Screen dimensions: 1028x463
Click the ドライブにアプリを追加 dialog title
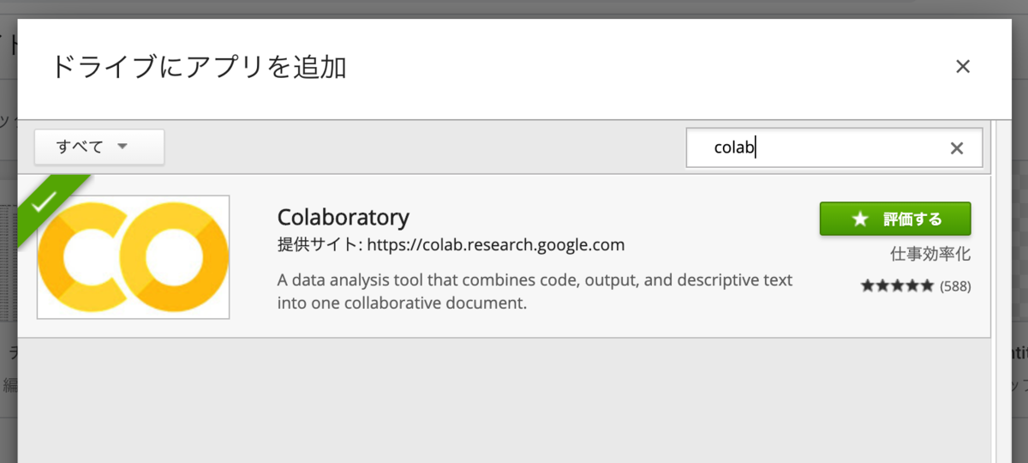click(x=199, y=67)
